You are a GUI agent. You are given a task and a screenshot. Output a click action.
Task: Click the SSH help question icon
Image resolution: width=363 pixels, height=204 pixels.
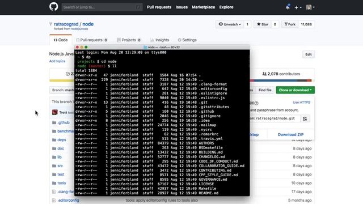(x=256, y=103)
